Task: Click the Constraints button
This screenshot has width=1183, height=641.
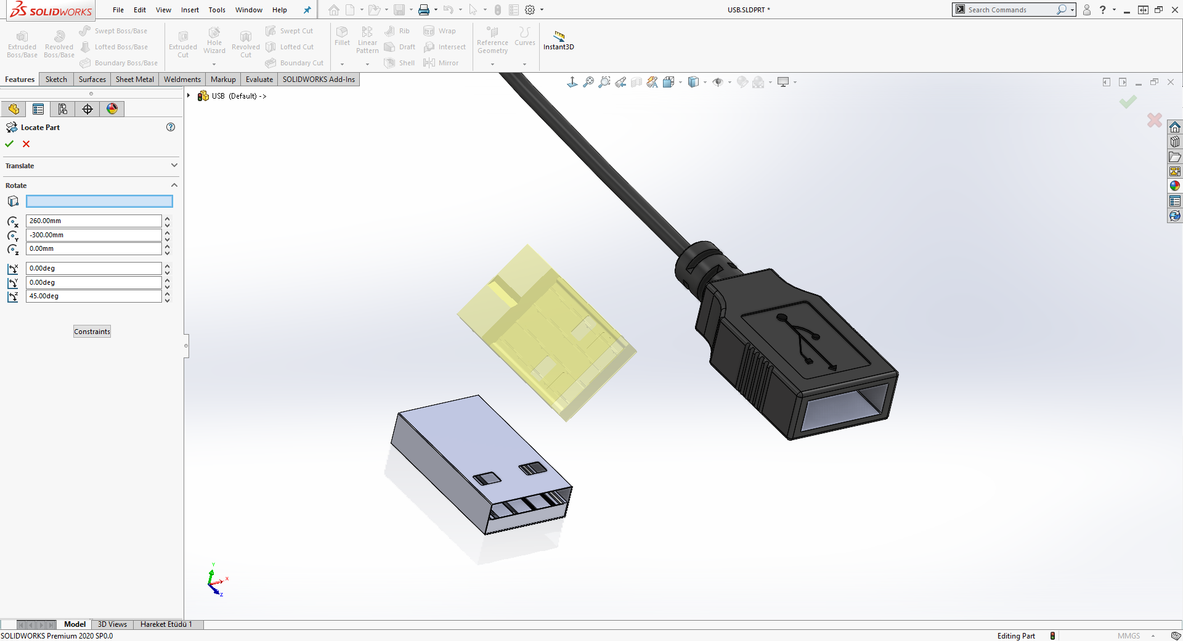Action: point(91,331)
